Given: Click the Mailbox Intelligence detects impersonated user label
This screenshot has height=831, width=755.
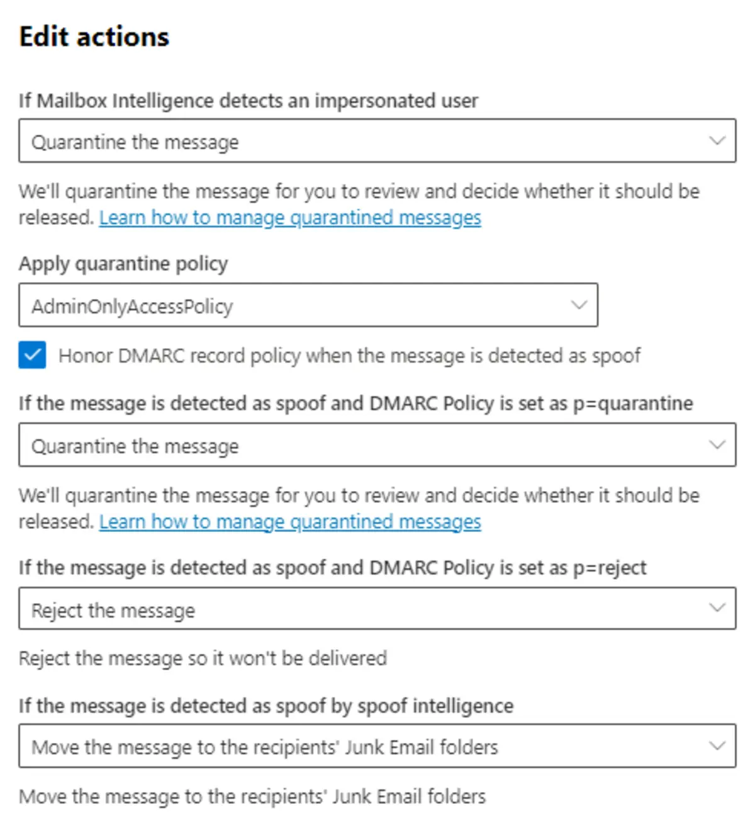Looking at the screenshot, I should tap(249, 101).
